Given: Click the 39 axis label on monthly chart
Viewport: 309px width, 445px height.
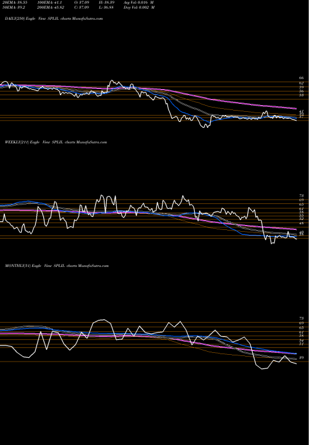Looking at the screenshot, I should (302, 358).
